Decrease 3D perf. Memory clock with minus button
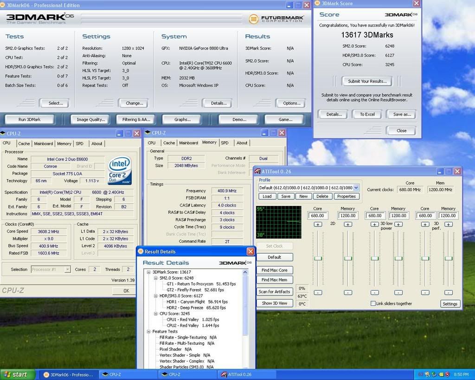The width and height of the screenshot is (475, 380). (x=448, y=292)
